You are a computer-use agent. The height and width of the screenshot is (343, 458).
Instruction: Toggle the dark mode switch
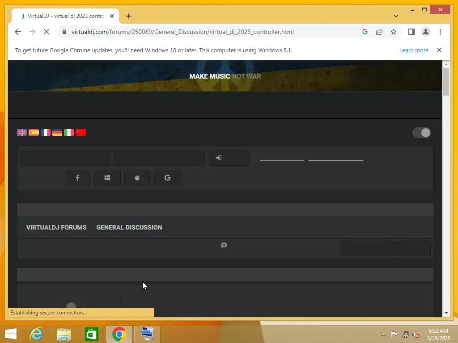pos(421,133)
